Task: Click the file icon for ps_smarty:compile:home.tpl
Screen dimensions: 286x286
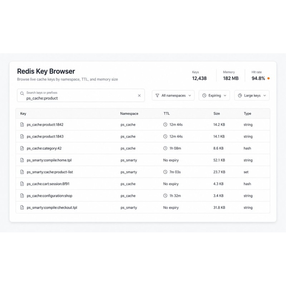Action: click(x=22, y=160)
